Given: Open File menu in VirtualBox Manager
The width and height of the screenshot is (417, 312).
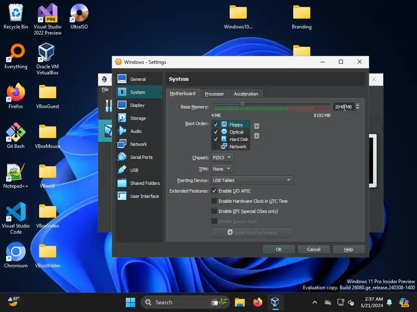Looking at the screenshot, I should (105, 89).
